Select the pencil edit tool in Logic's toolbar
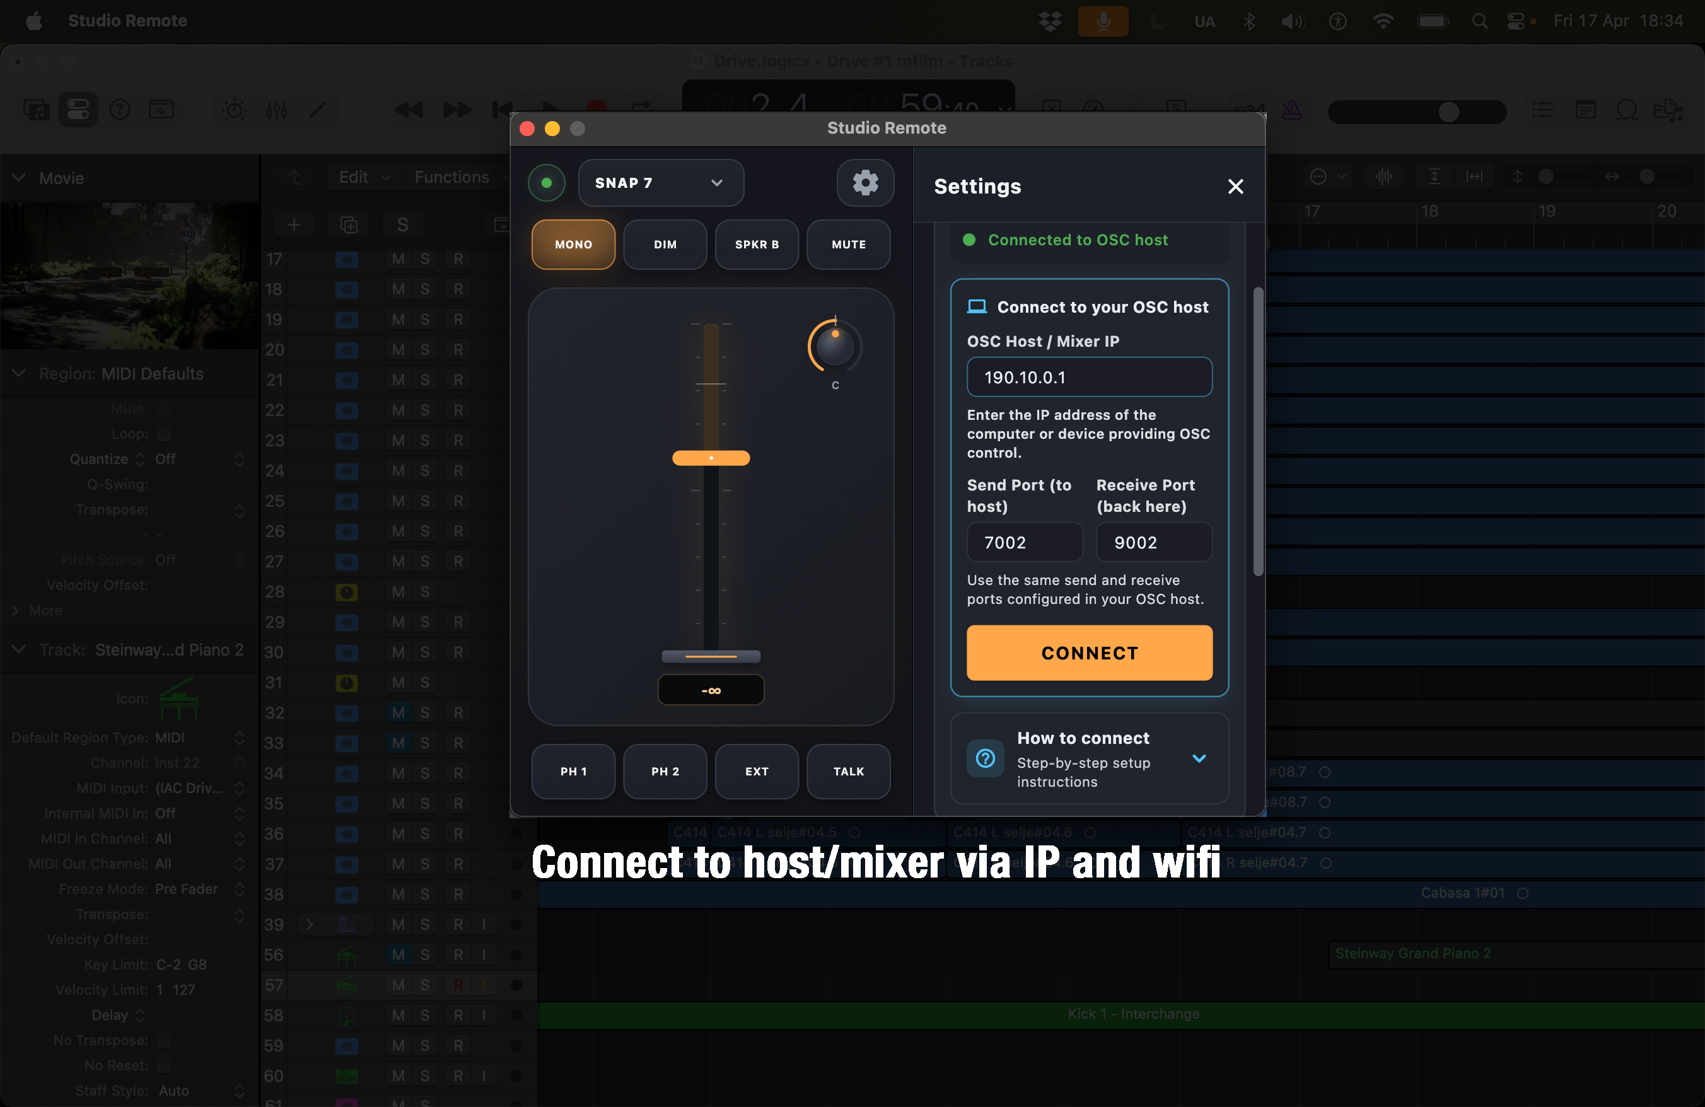This screenshot has height=1107, width=1705. tap(316, 110)
